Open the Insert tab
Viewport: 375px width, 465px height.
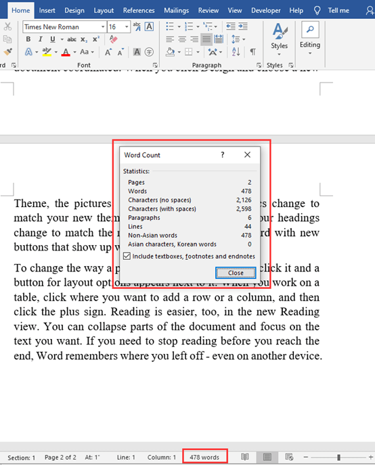(47, 10)
